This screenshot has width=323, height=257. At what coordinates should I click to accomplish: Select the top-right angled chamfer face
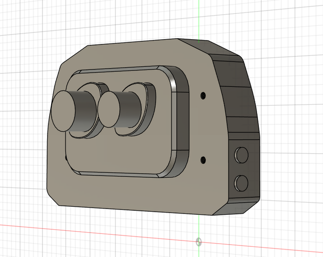point(208,46)
